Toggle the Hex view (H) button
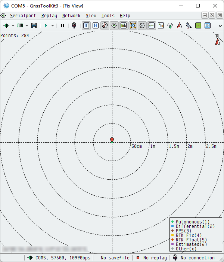The image size is (224, 262). (x=96, y=25)
